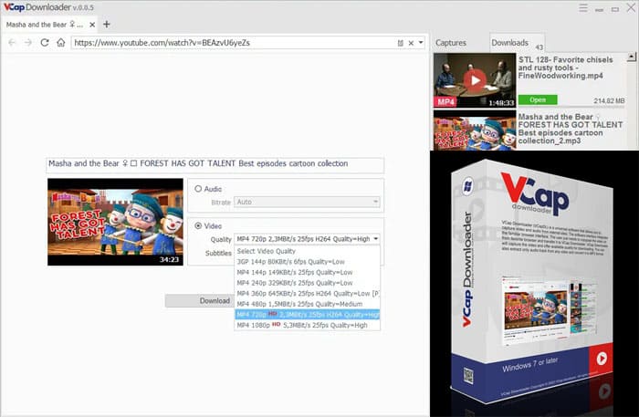Viewport: 639px width, 417px height.
Task: Click the VCap Downloader box image
Action: tap(532, 281)
